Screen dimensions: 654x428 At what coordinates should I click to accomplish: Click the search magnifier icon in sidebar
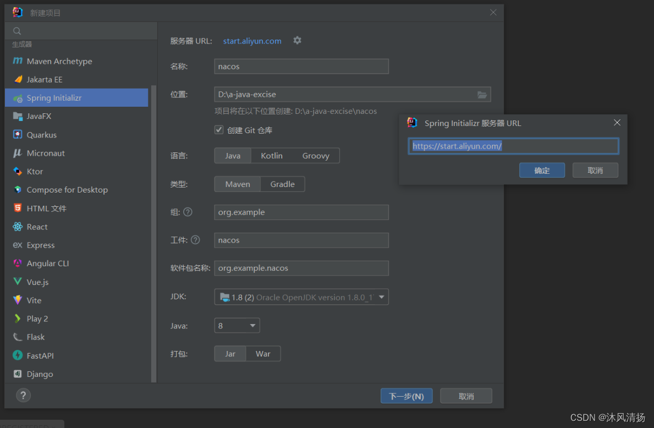17,31
